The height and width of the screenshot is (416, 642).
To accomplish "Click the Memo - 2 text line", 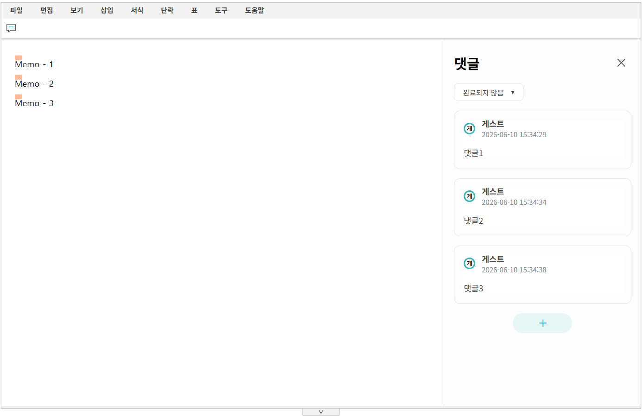I will click(34, 84).
